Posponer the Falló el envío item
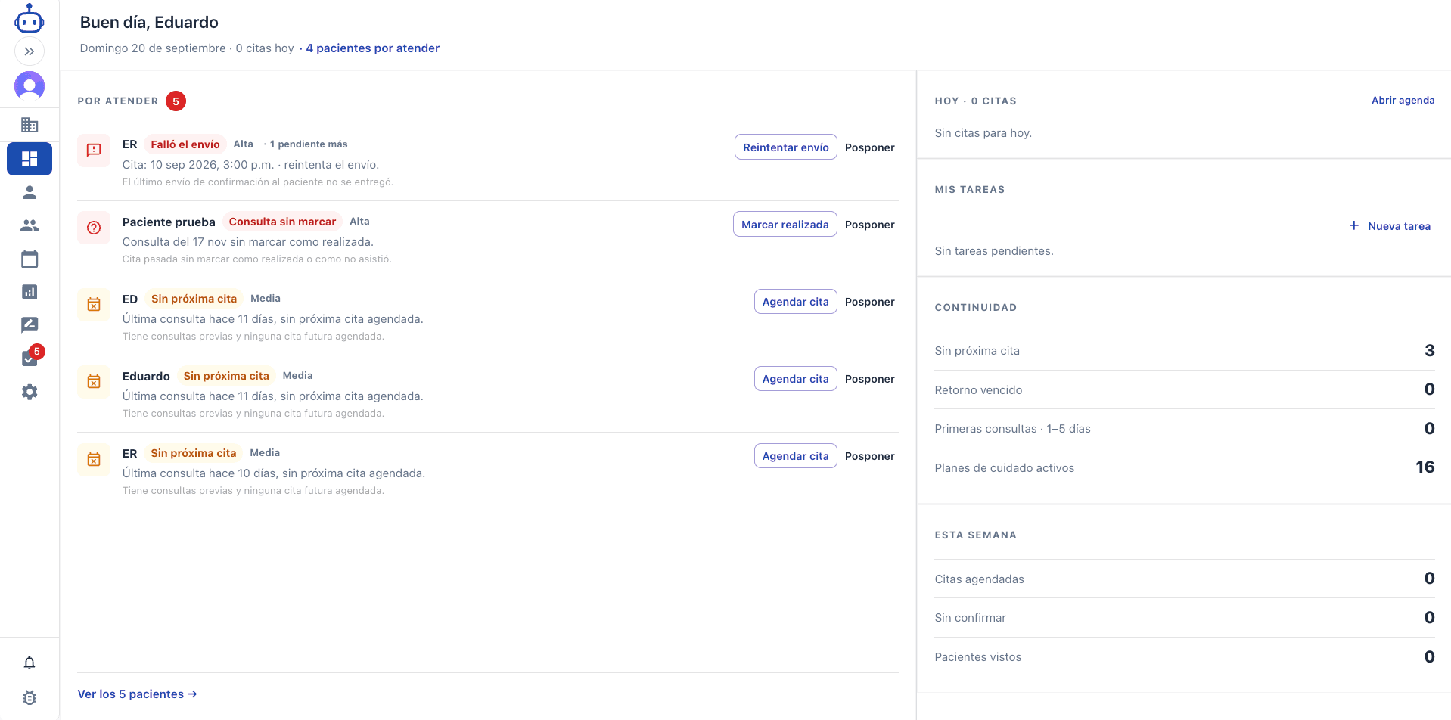Image resolution: width=1451 pixels, height=720 pixels. click(x=869, y=147)
